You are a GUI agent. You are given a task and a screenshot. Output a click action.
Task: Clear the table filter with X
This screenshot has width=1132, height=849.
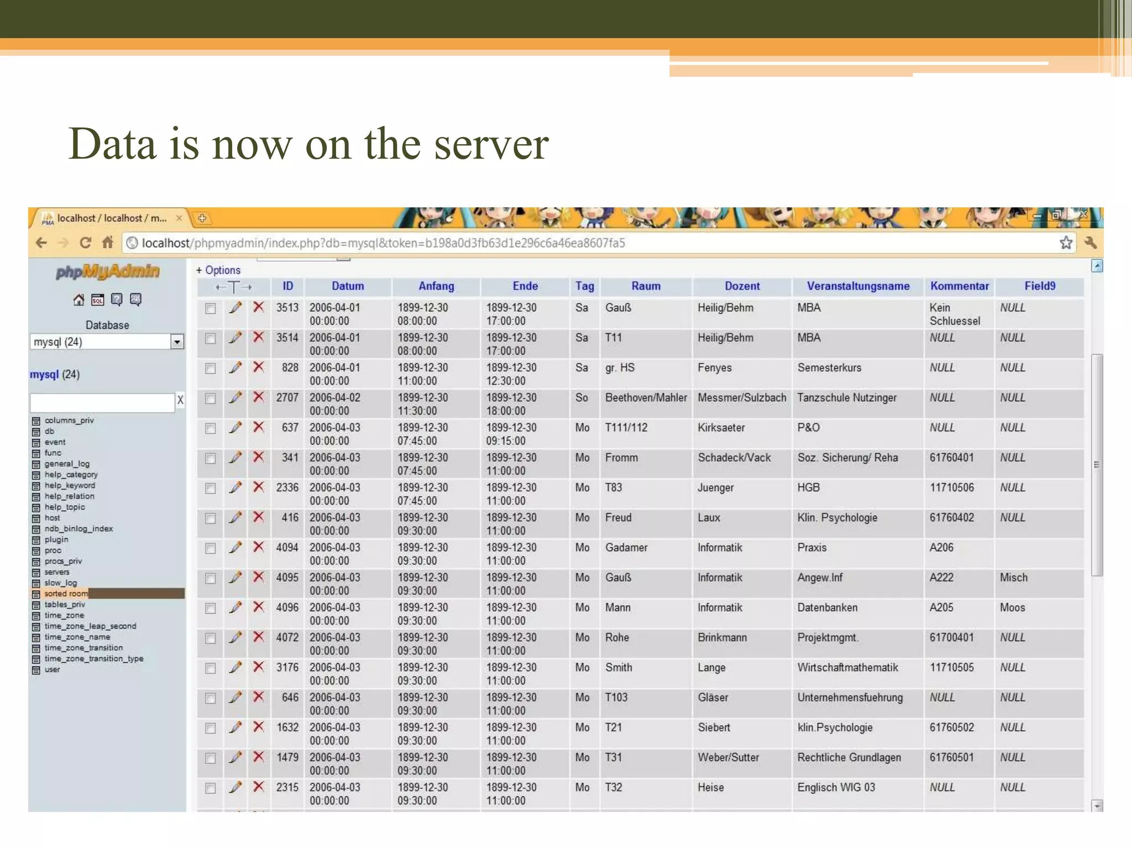(x=180, y=401)
